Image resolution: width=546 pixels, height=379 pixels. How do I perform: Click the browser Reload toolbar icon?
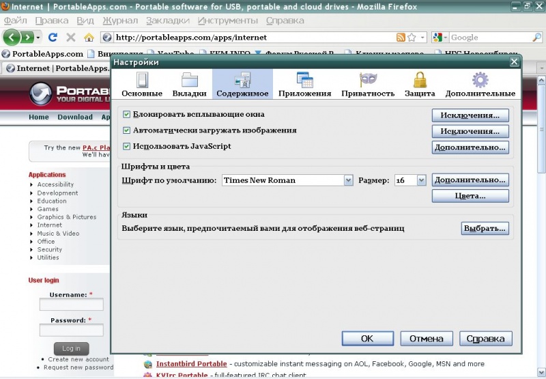coord(53,38)
